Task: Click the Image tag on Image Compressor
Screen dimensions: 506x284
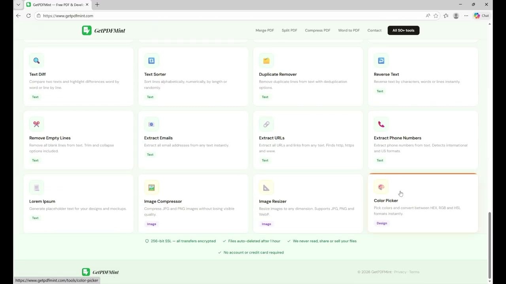Action: coord(151,224)
